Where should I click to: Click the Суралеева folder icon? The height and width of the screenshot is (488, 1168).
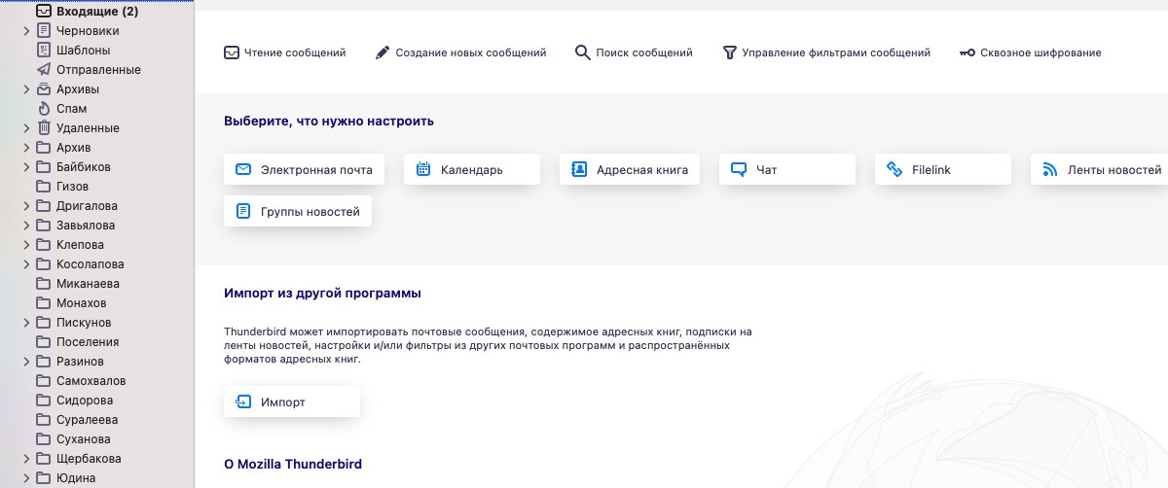(44, 420)
